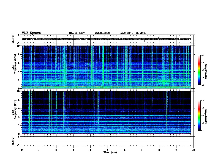This screenshot has width=218, height=168.
Task: Click the "6" kHz tick of ch.2 spectrogram
Action: pos(19,108)
